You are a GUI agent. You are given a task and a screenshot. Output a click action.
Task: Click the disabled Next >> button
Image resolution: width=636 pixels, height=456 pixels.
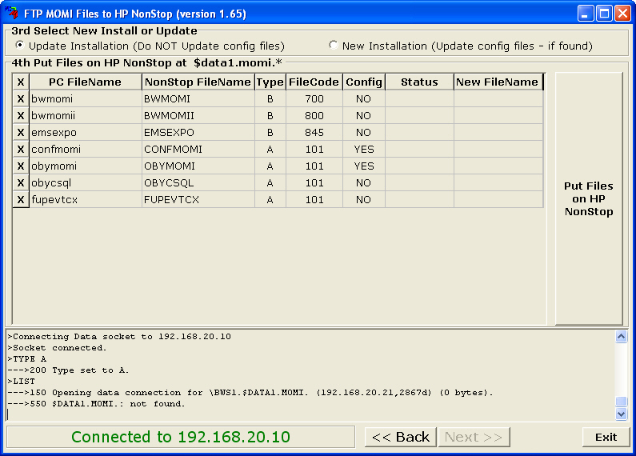click(x=474, y=437)
